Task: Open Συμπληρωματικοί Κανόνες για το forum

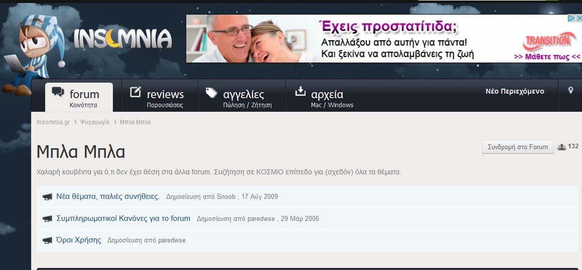Action: 123,218
